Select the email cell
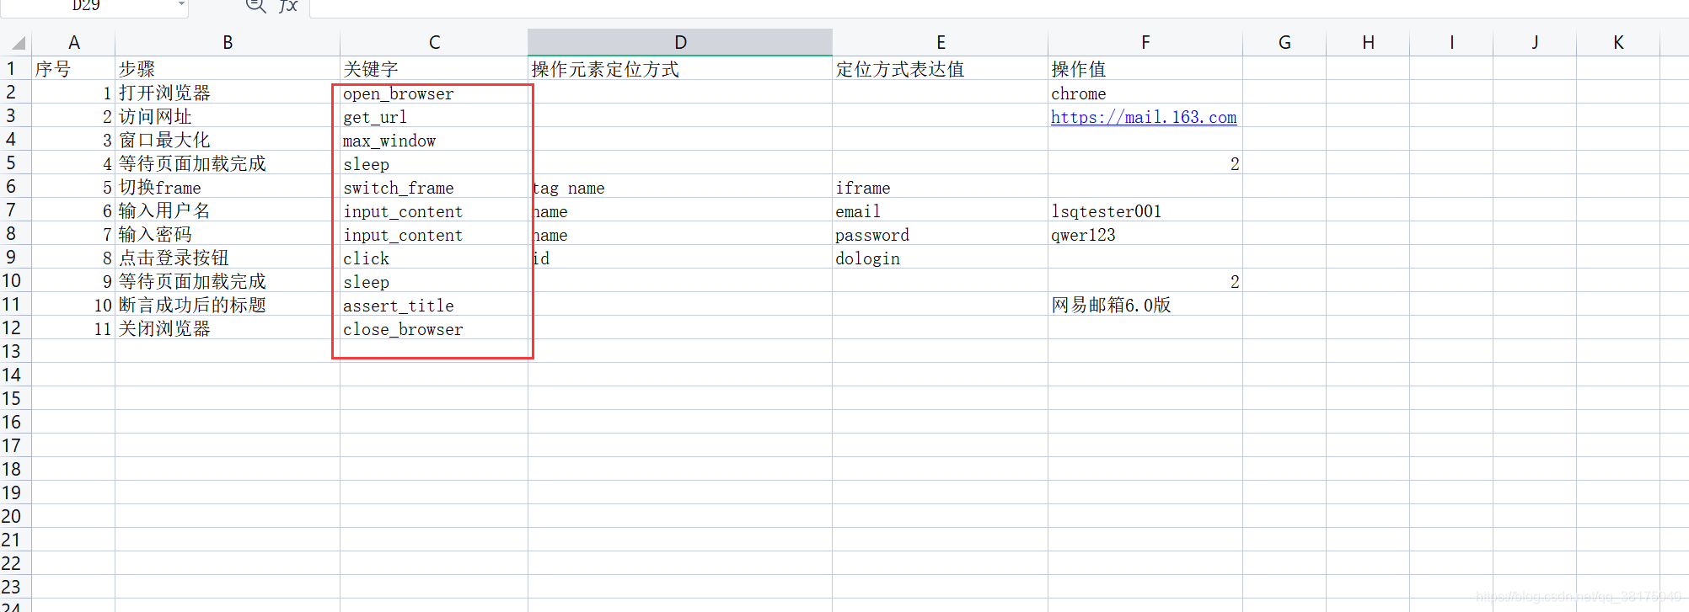 941,210
